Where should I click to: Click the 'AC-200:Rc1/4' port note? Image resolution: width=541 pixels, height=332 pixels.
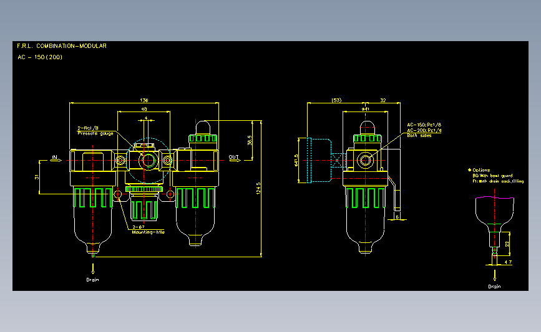pyautogui.click(x=424, y=131)
